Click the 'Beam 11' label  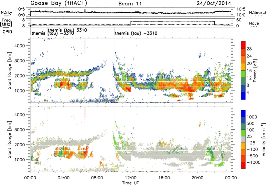(x=130, y=4)
